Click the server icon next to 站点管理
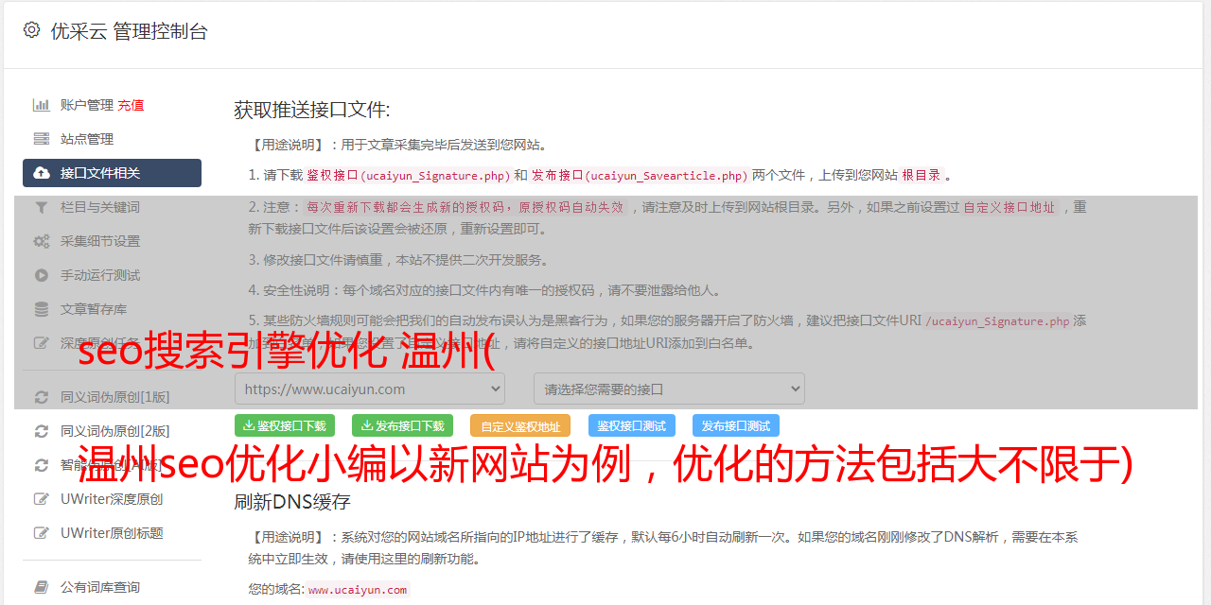This screenshot has height=605, width=1211. pyautogui.click(x=42, y=139)
